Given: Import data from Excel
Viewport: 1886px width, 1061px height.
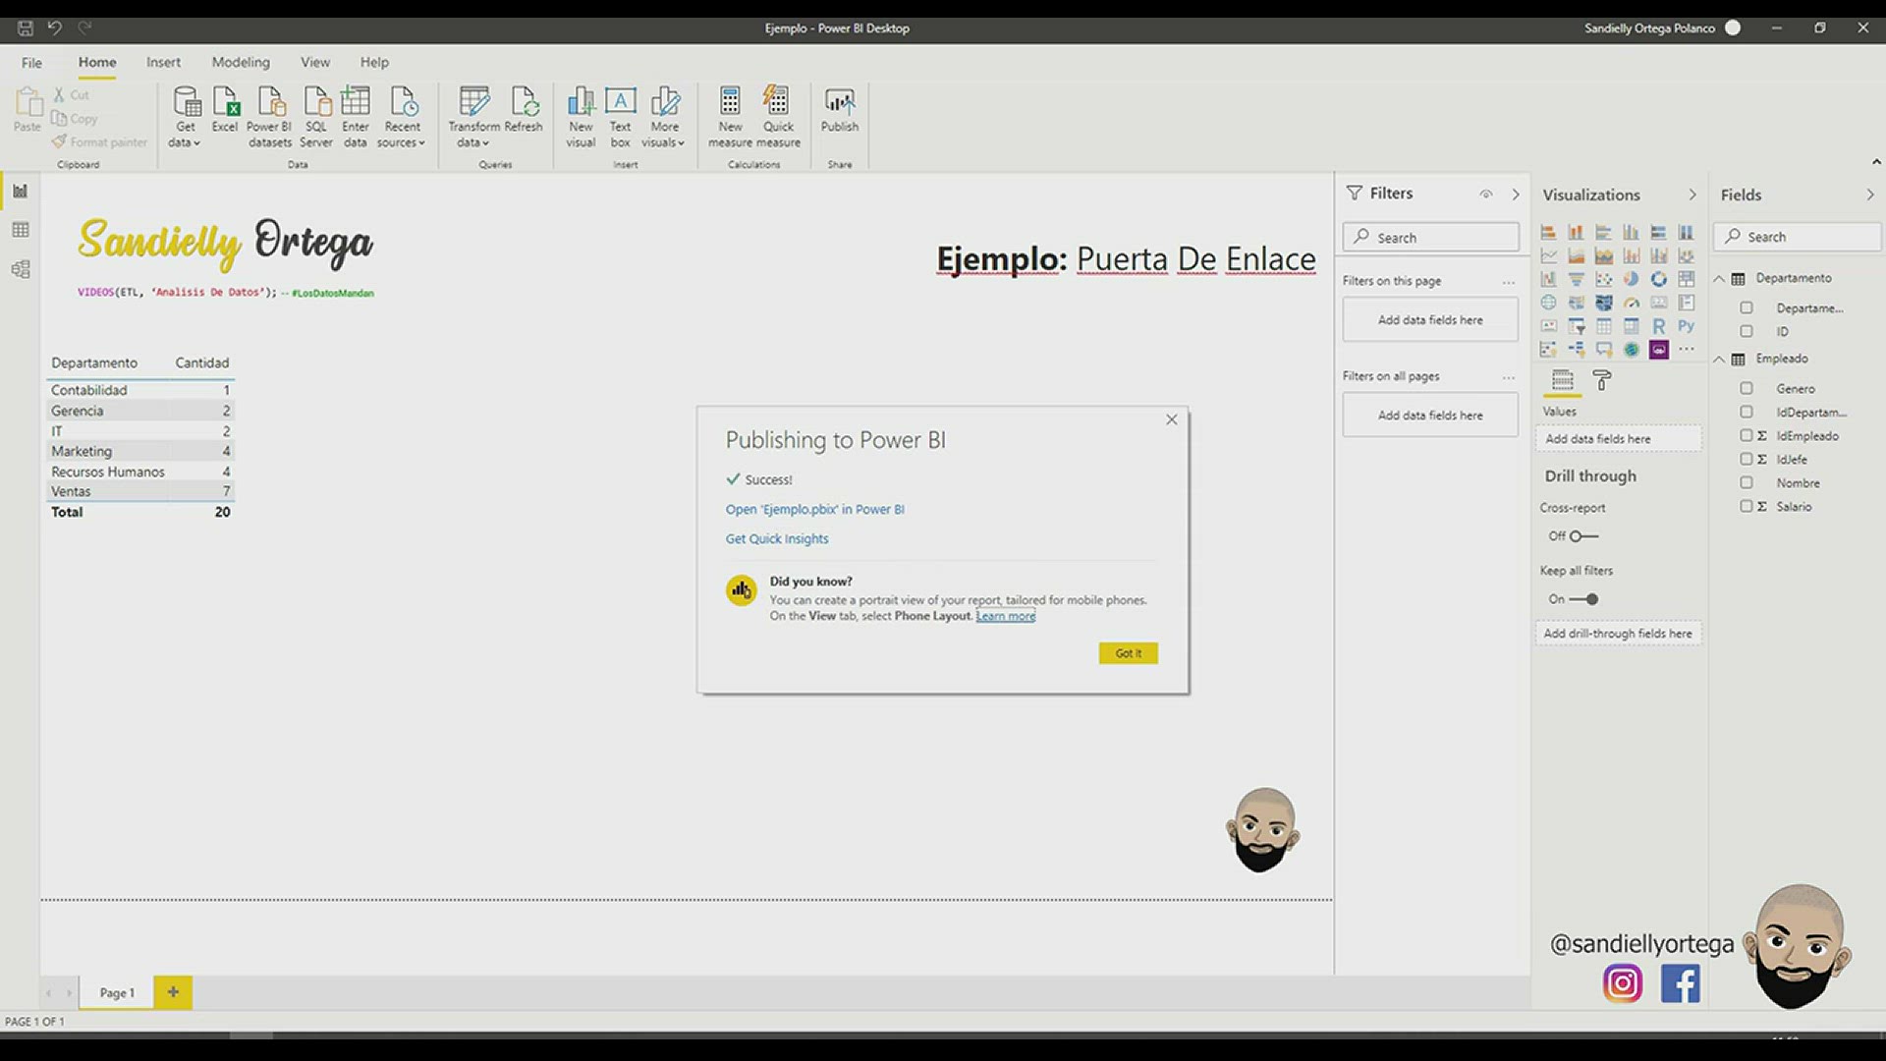Looking at the screenshot, I should click(x=225, y=110).
